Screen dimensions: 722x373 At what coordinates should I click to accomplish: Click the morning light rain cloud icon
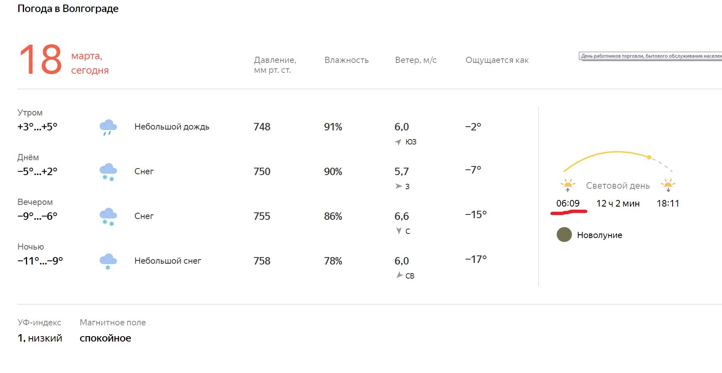click(x=108, y=127)
